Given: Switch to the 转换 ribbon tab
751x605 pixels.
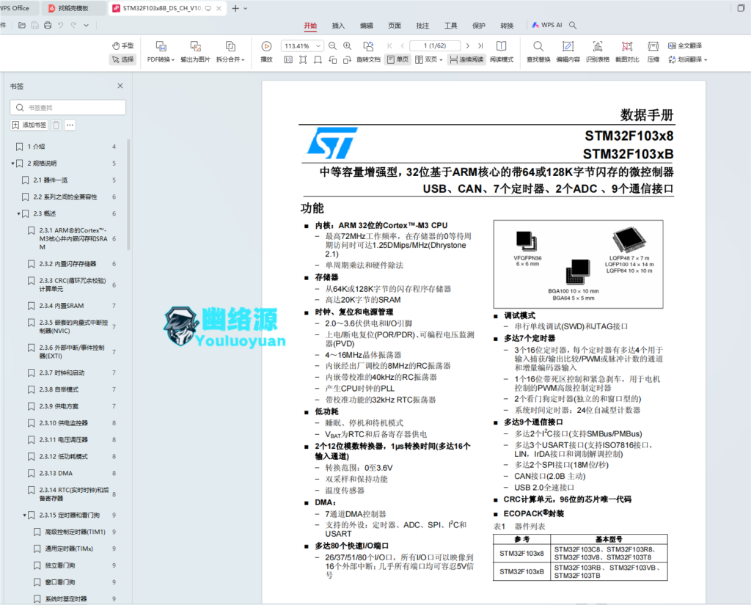Looking at the screenshot, I should 507,26.
